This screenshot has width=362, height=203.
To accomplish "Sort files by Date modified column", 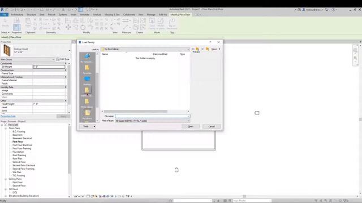I will (160, 54).
